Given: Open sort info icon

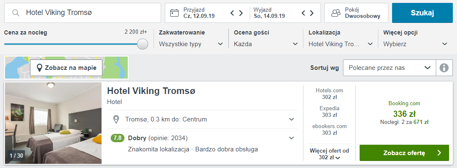Looking at the screenshot, I should 444,68.
